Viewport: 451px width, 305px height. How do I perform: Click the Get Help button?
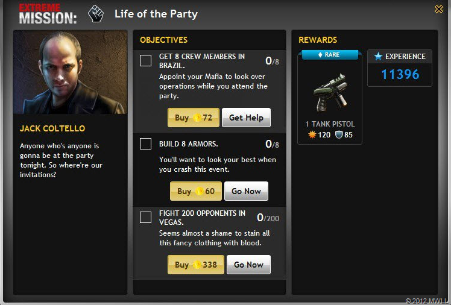246,118
